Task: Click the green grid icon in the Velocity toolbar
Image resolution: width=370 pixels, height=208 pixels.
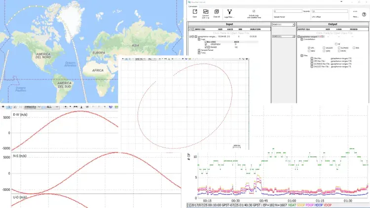Action: [116, 107]
